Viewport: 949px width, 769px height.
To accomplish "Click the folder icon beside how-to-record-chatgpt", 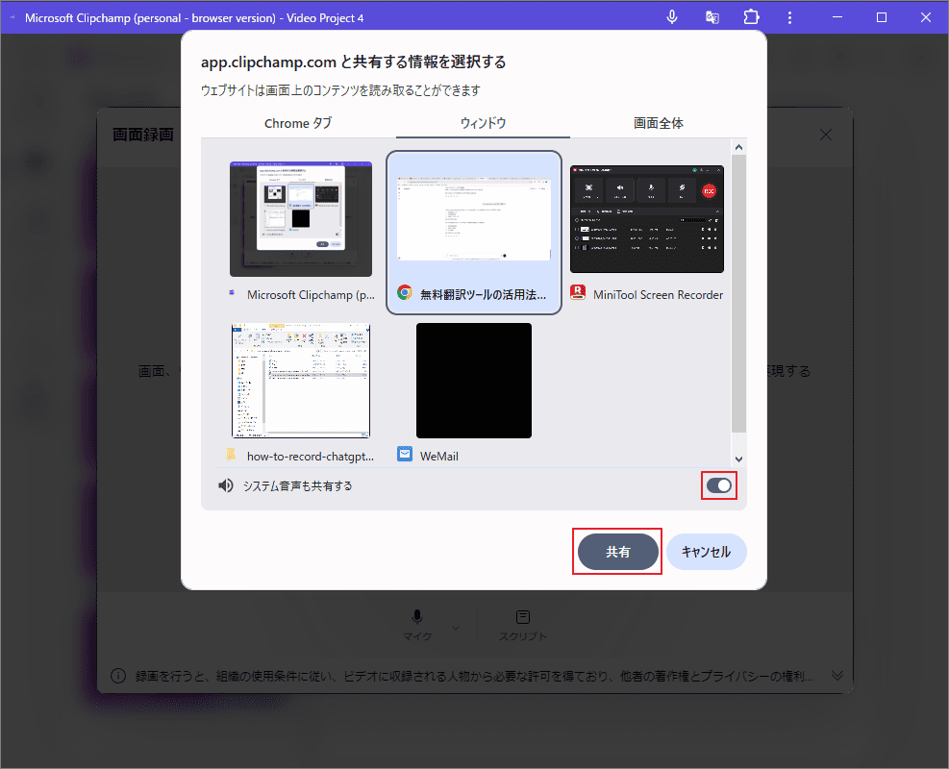I will pyautogui.click(x=231, y=454).
